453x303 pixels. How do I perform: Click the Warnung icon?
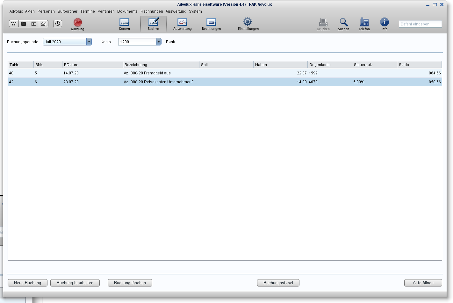77,24
